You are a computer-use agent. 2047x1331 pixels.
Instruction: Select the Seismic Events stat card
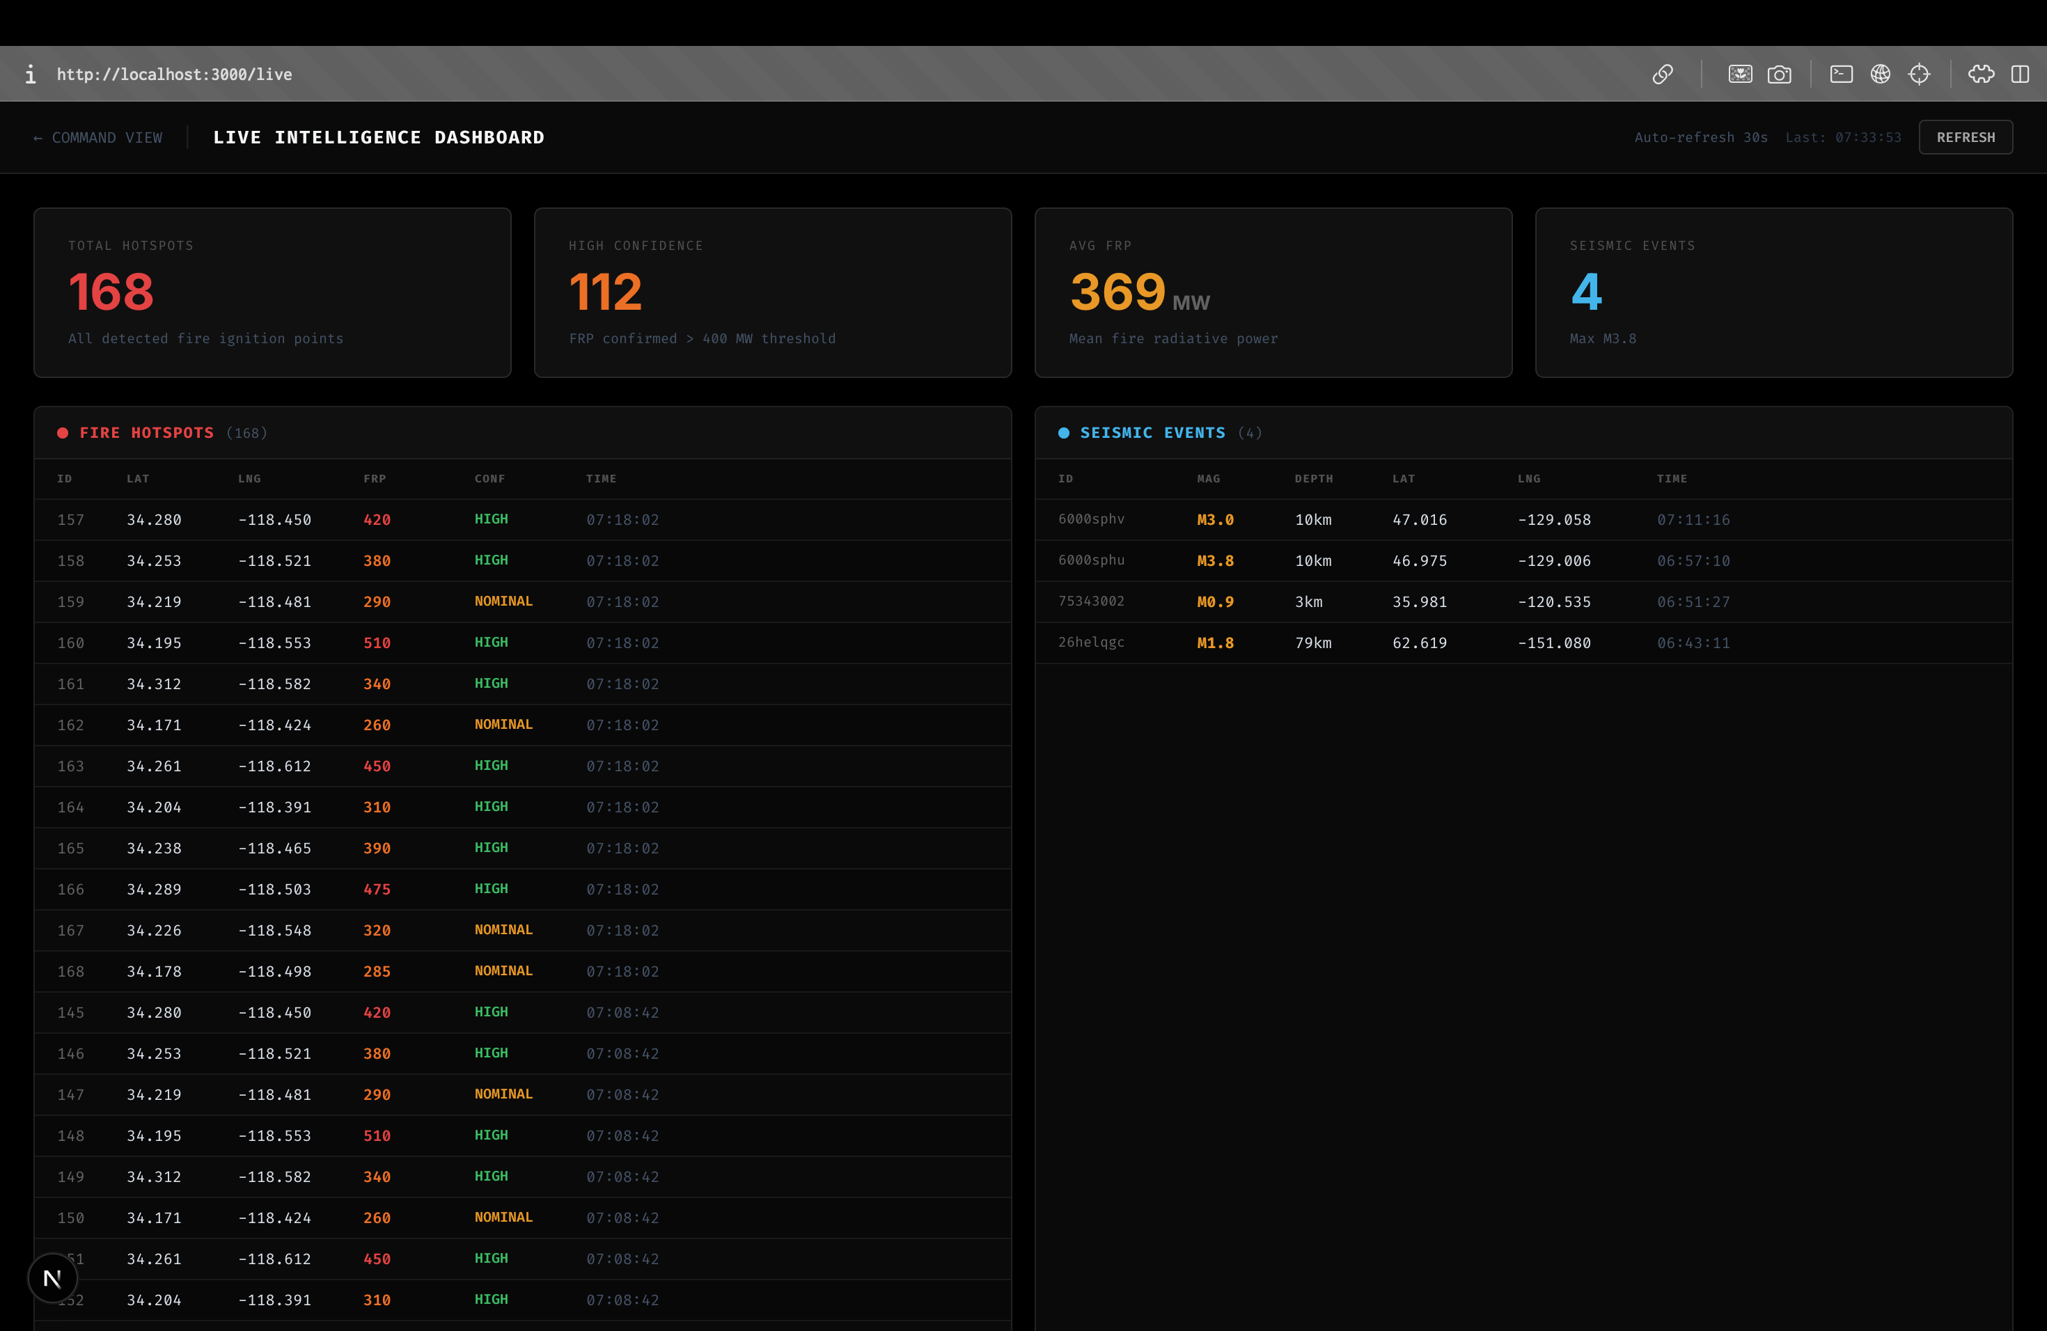pyautogui.click(x=1773, y=292)
